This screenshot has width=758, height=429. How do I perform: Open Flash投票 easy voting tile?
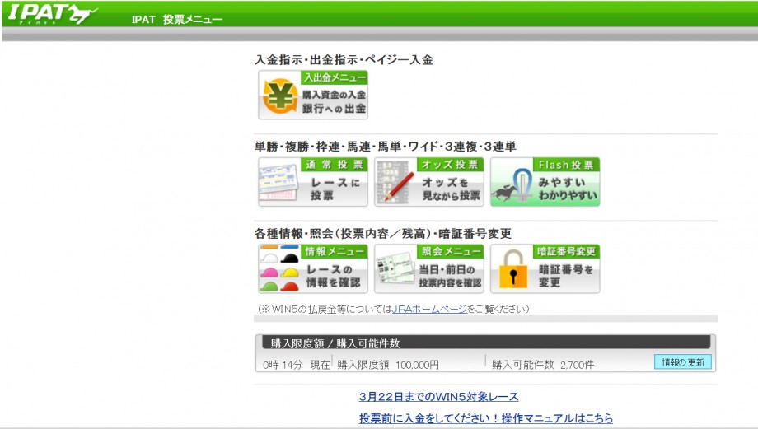tap(545, 182)
